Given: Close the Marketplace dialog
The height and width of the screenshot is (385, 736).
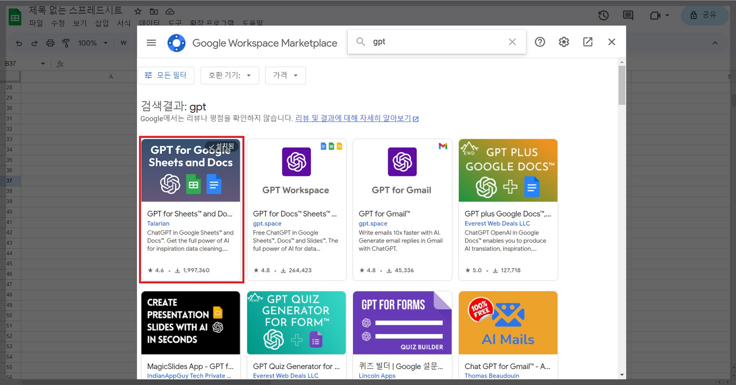Looking at the screenshot, I should point(612,42).
